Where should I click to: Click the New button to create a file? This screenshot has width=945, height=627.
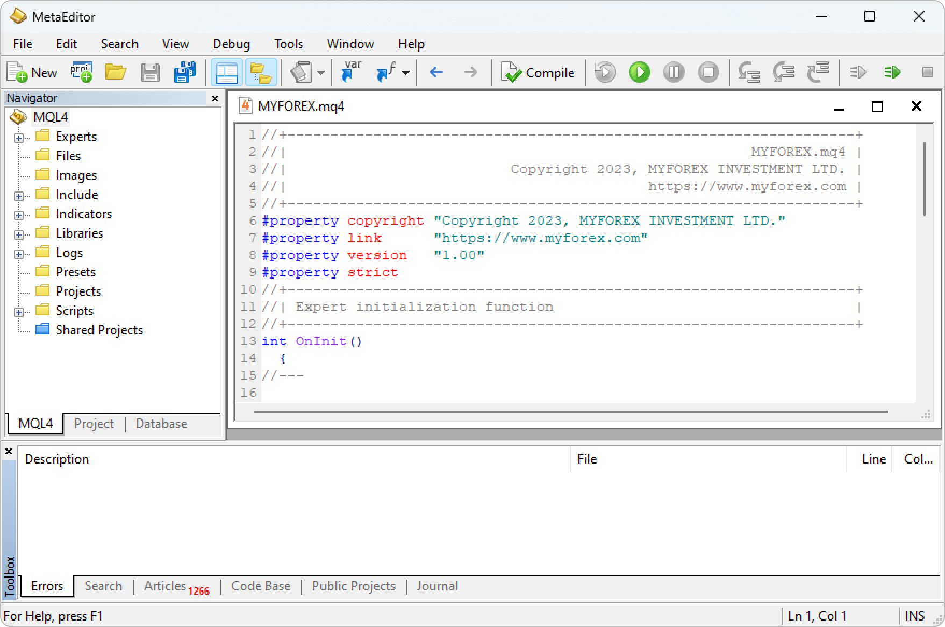(32, 72)
